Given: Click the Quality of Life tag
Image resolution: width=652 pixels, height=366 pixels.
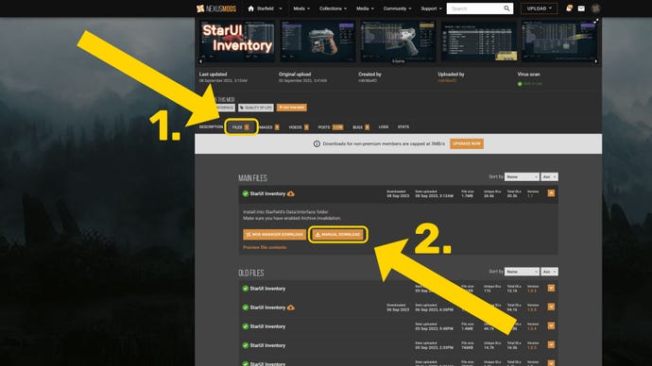Looking at the screenshot, I should [256, 108].
